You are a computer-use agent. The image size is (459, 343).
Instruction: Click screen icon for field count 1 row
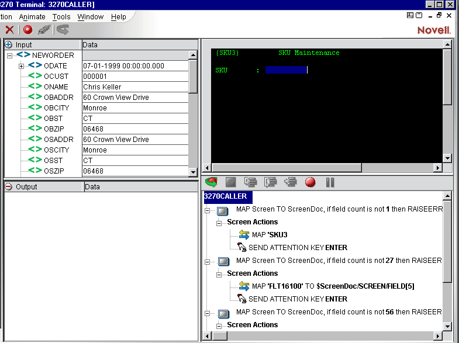click(x=223, y=210)
